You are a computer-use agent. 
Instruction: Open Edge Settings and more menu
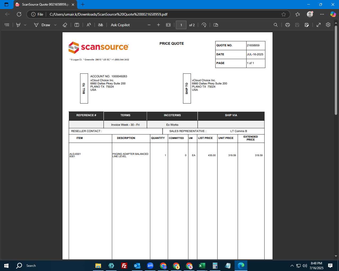point(322,14)
